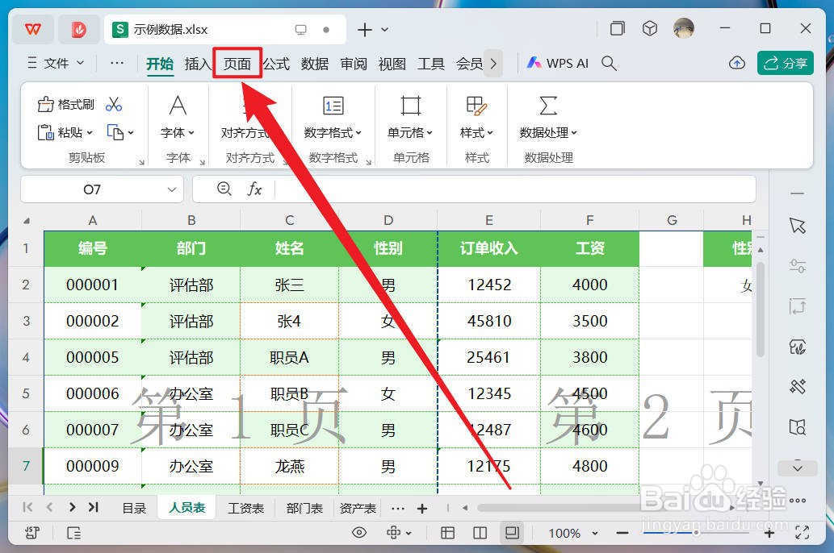The image size is (834, 553).
Task: Open the 数字格式 number format dropdown
Action: 333,133
